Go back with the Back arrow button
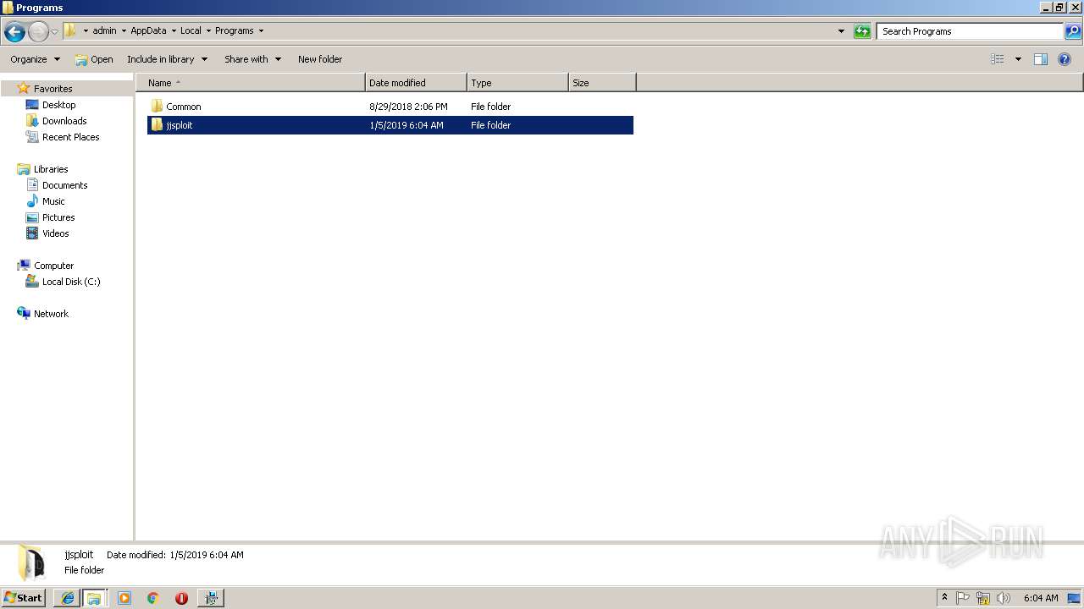The width and height of the screenshot is (1084, 609). [x=14, y=31]
